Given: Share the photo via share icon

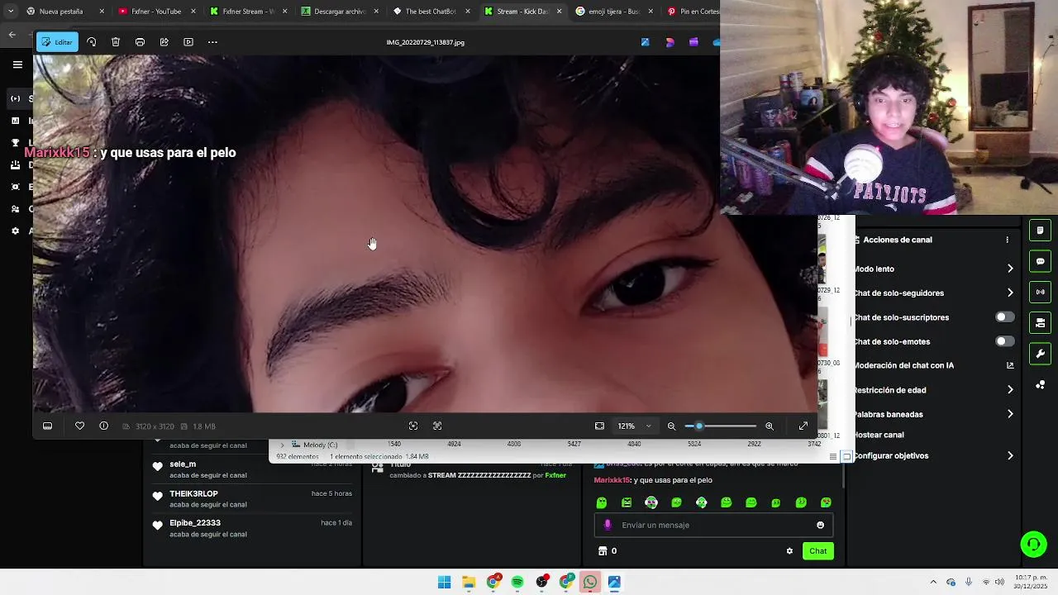Looking at the screenshot, I should (x=164, y=42).
